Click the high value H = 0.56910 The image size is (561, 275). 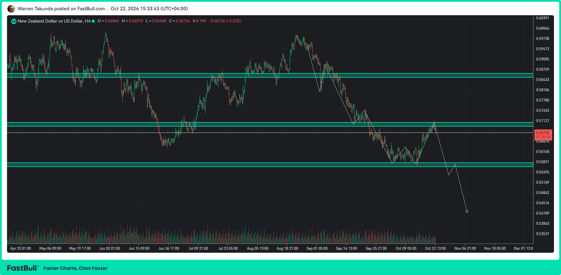132,21
